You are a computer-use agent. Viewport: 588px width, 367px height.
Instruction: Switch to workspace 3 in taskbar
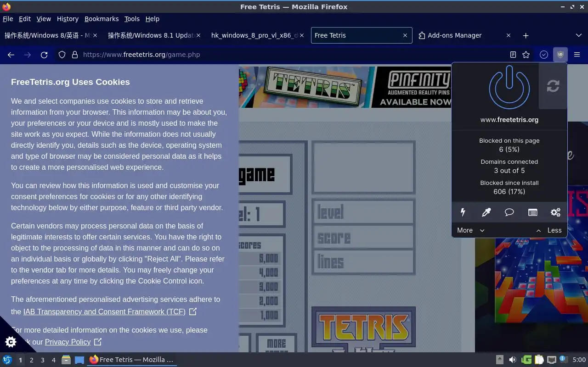click(42, 360)
